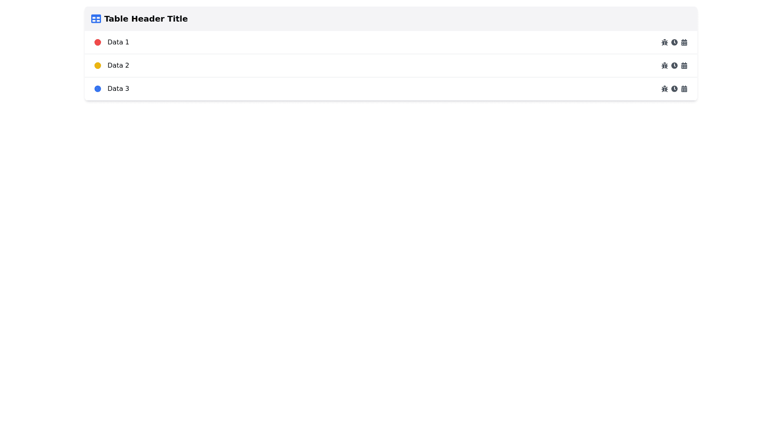
Task: Click the Data 1 label
Action: coord(118,42)
